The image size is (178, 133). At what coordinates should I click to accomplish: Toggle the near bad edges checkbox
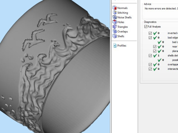pyautogui.click(x=155, y=47)
